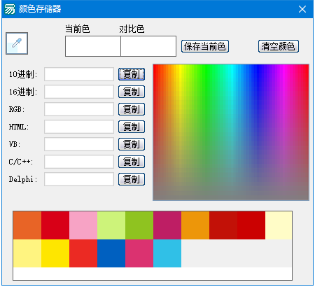Focus the C/C++ input field
The image size is (315, 287).
(79, 162)
